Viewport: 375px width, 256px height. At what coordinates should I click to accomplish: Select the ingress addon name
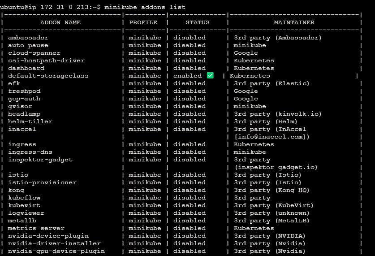point(22,144)
